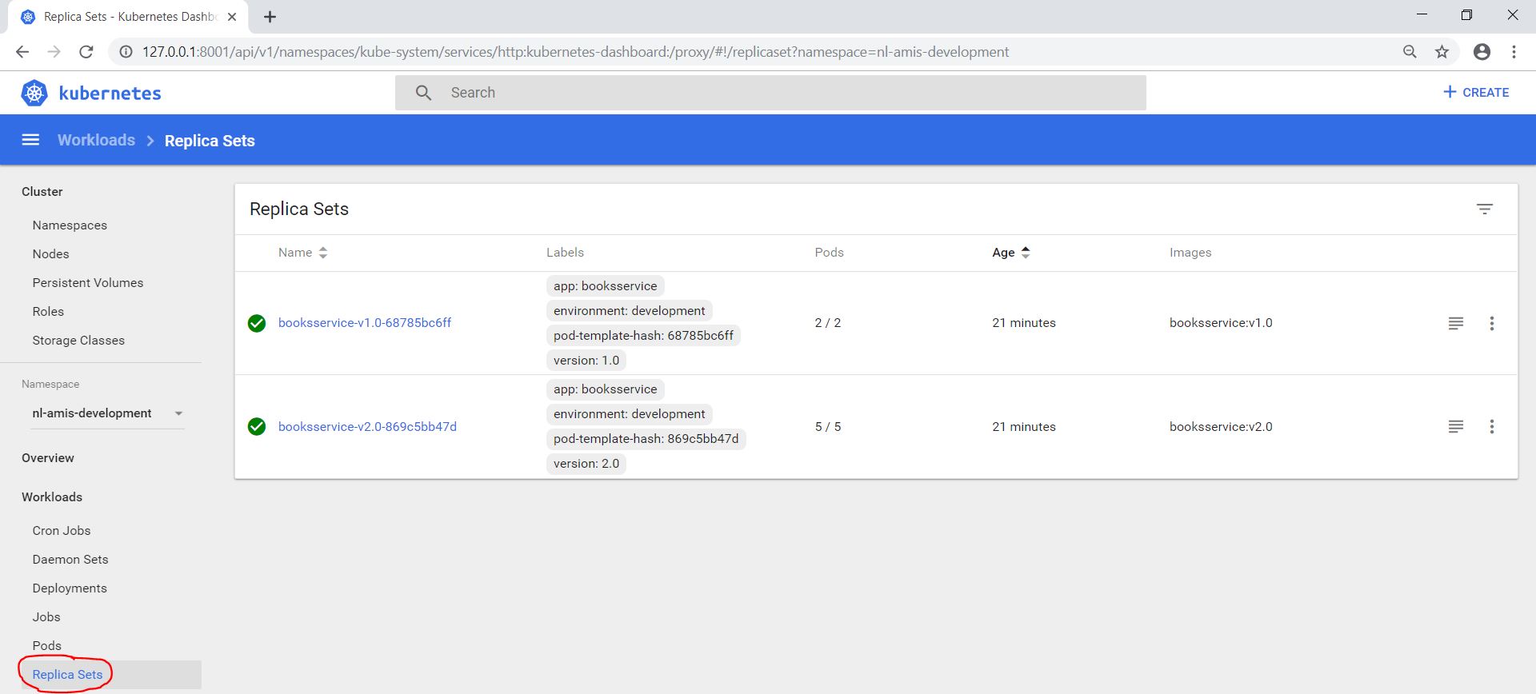
Task: Click the Kubernetes logo icon
Action: pos(34,93)
